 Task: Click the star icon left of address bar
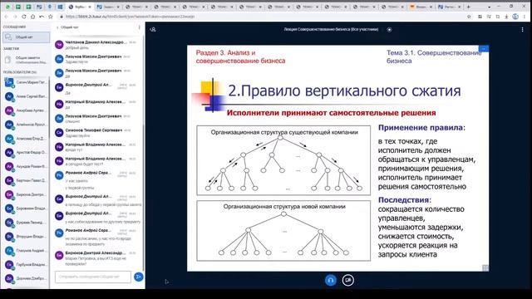pyautogui.click(x=50, y=17)
